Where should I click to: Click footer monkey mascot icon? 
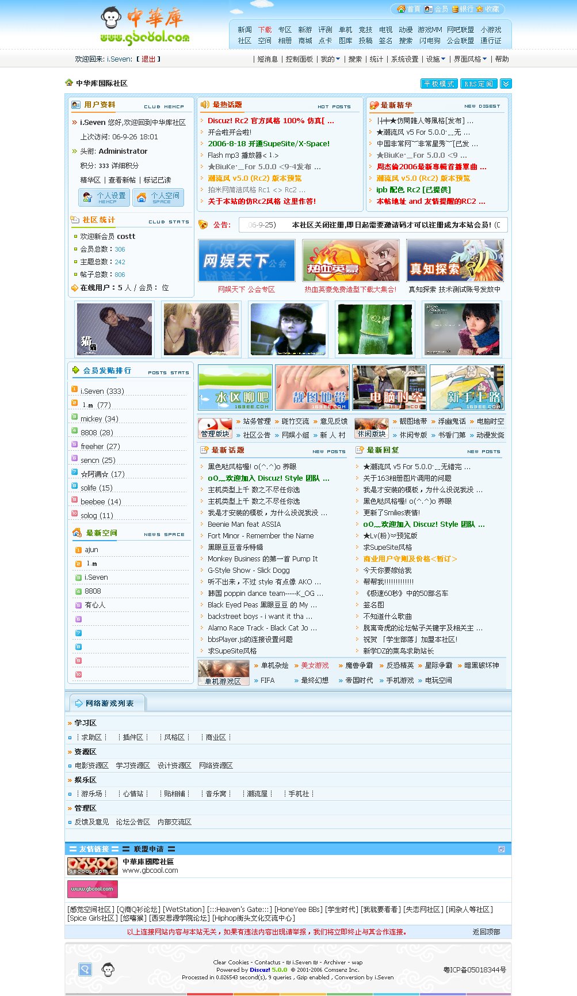tap(108, 970)
